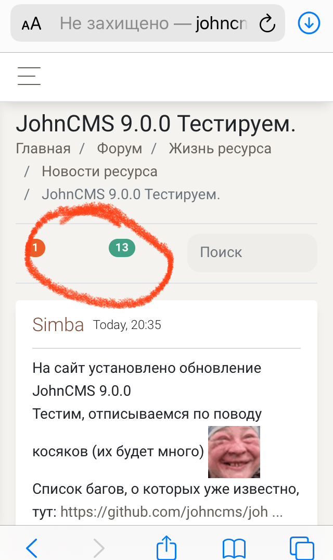Tap the laughing face smiley image
The width and height of the screenshot is (333, 560).
pyautogui.click(x=234, y=452)
